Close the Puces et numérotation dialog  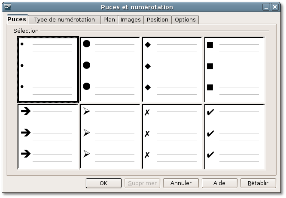(275, 7)
